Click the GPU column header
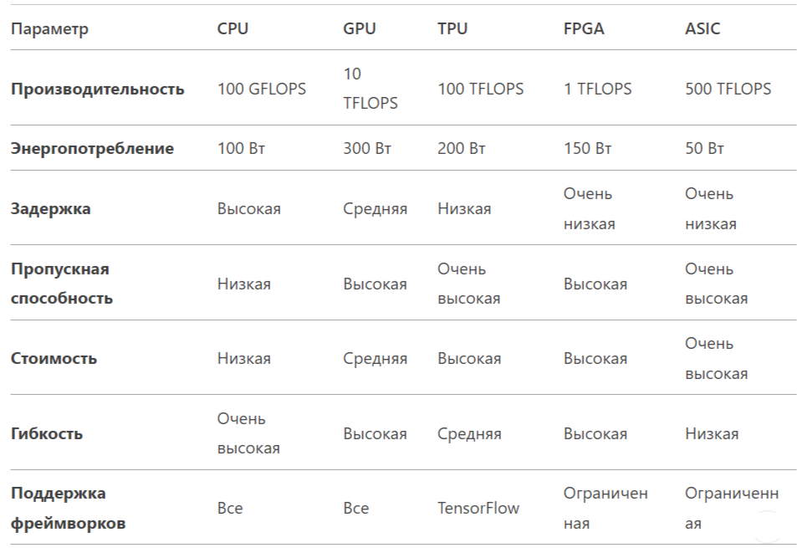This screenshot has width=797, height=548. click(360, 28)
